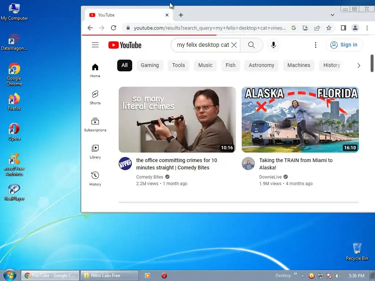The width and height of the screenshot is (375, 281).
Task: Start voice search with the microphone
Action: 273,45
